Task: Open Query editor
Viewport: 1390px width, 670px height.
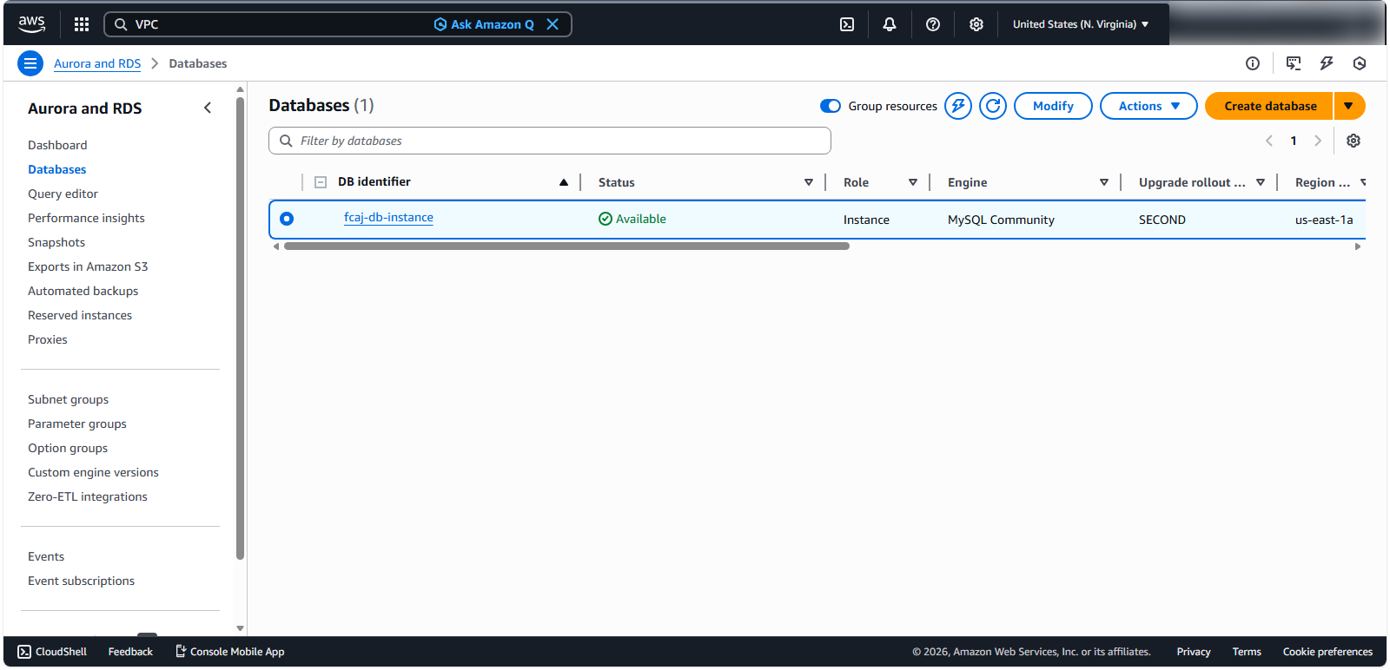Action: point(63,194)
